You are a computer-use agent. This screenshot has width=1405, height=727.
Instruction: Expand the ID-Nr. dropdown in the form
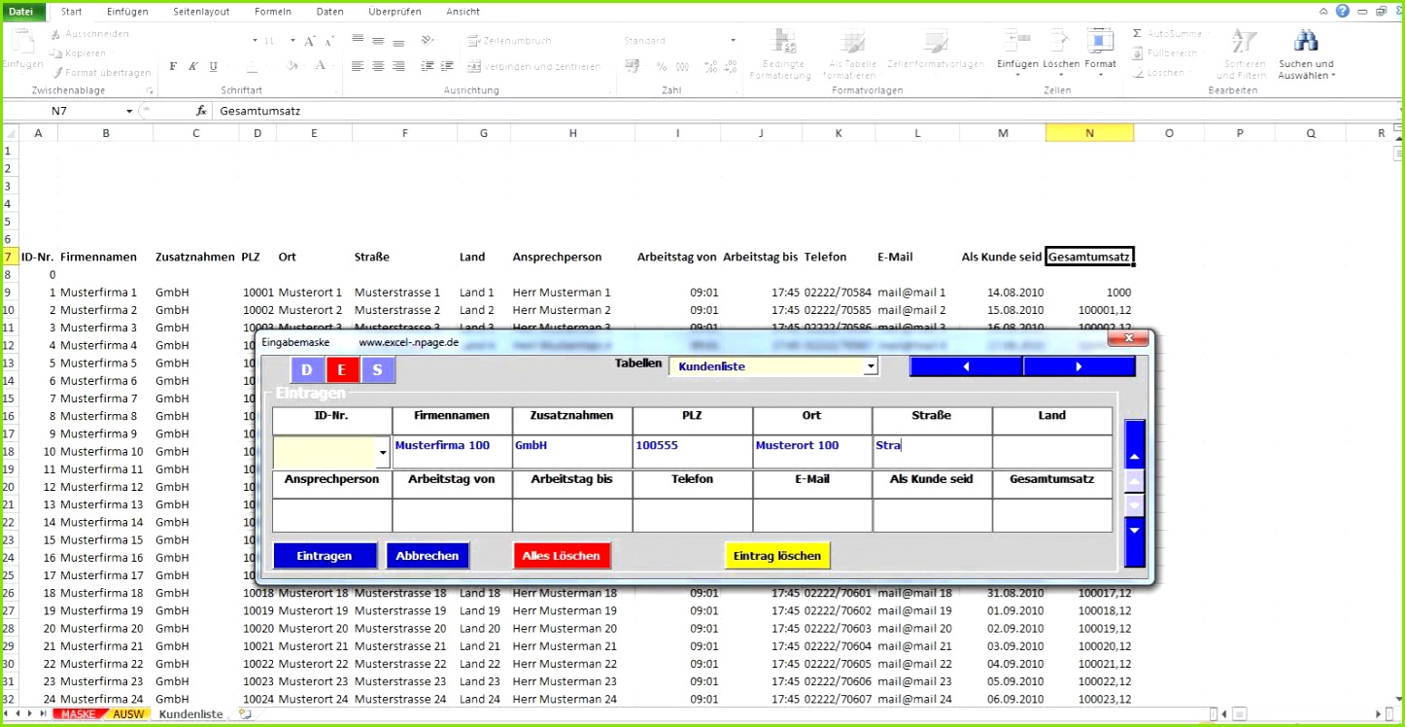pyautogui.click(x=383, y=452)
